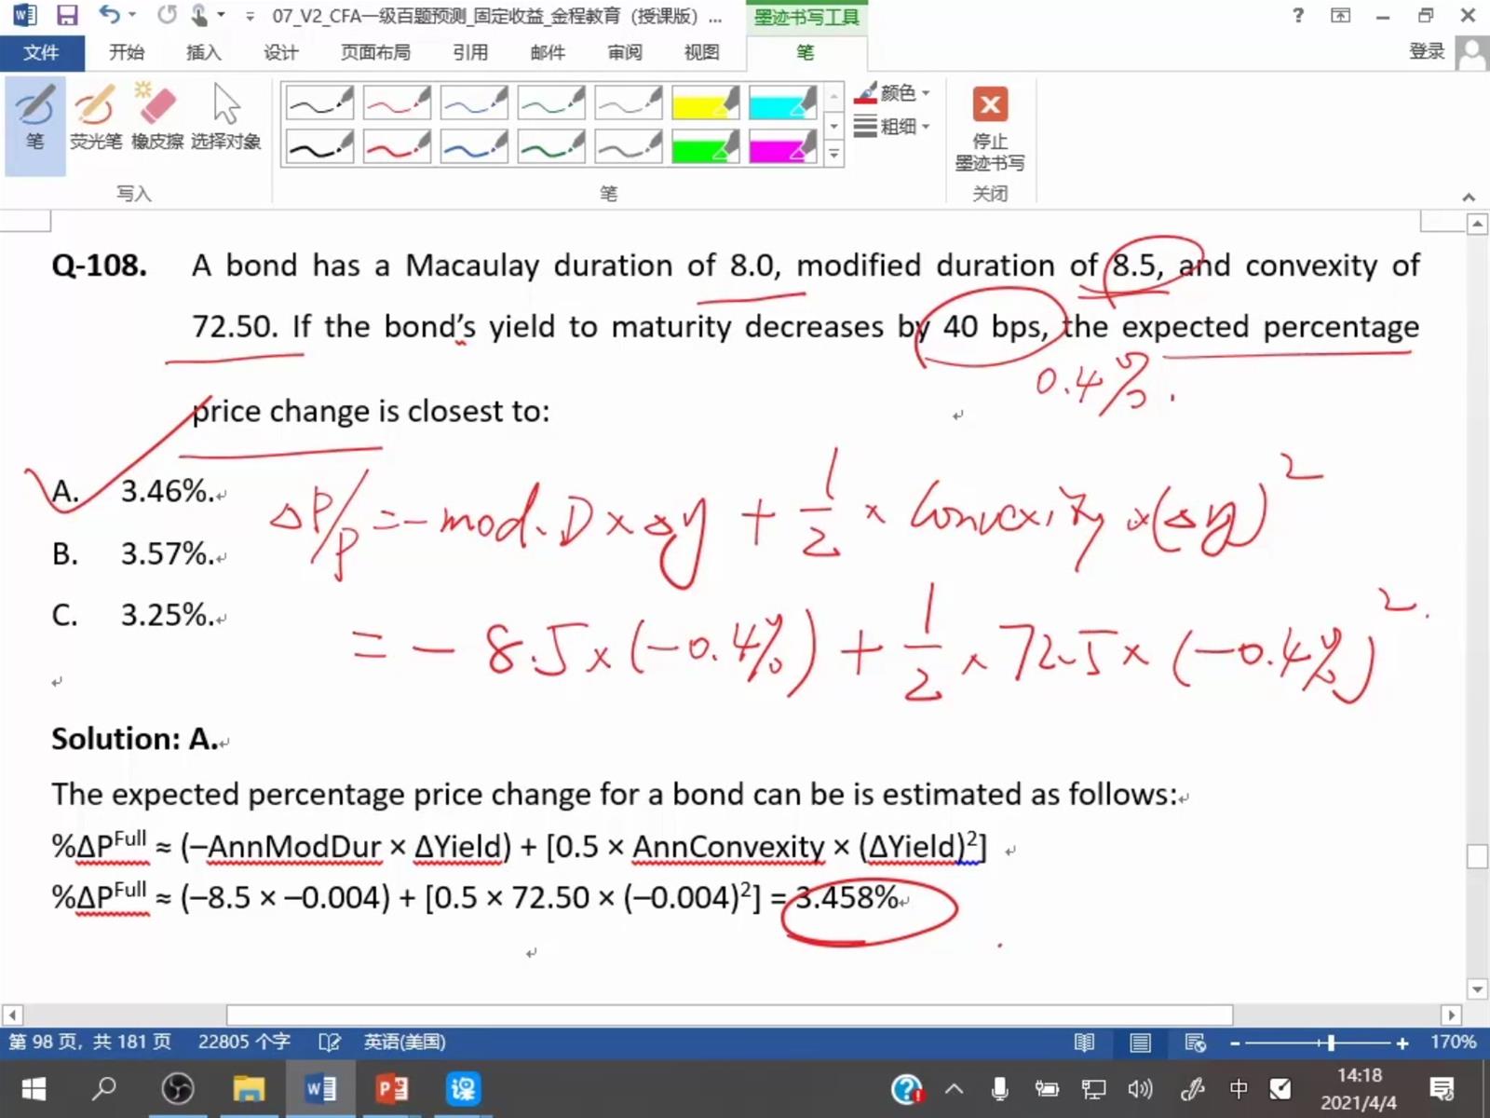Select the 笔 tab under ink tools
1490x1118 pixels.
[x=806, y=52]
